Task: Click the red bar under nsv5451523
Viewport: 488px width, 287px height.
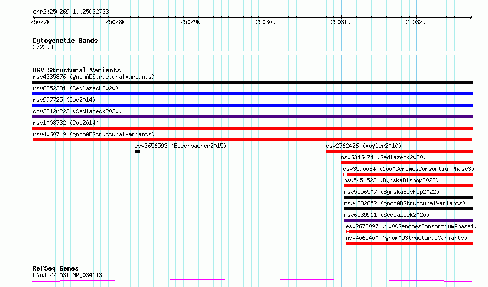Action: [408, 186]
